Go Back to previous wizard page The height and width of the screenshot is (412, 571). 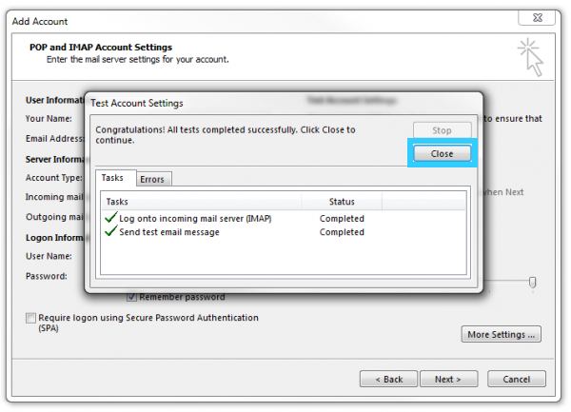tap(388, 379)
